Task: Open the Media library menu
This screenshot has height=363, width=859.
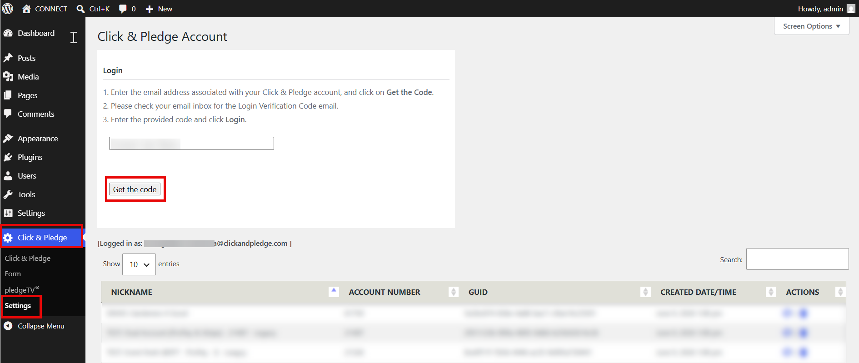Action: 28,77
